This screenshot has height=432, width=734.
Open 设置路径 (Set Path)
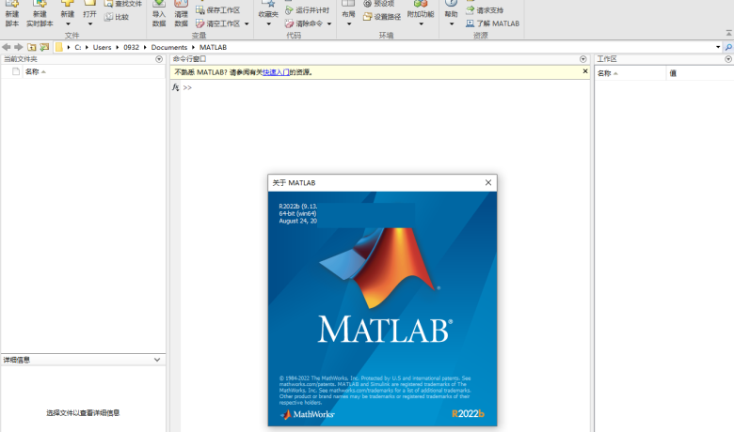tap(382, 17)
